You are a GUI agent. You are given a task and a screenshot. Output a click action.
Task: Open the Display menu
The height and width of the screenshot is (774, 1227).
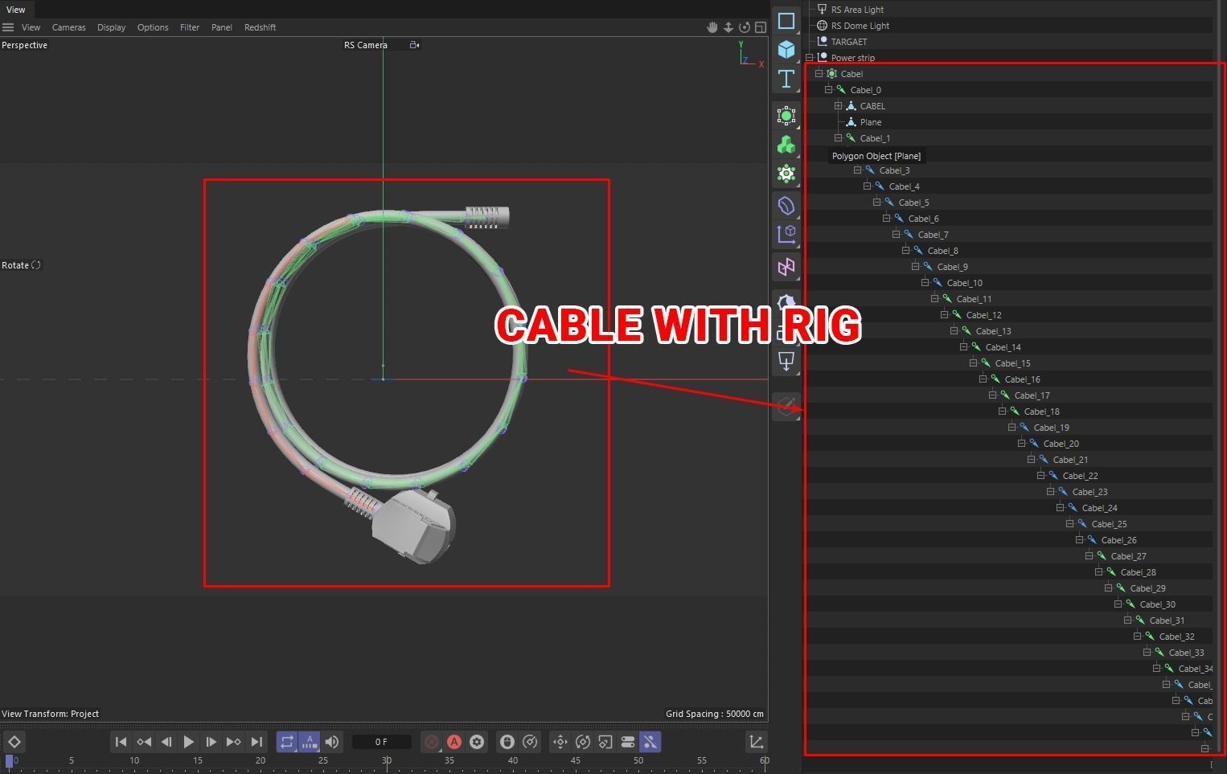click(112, 27)
